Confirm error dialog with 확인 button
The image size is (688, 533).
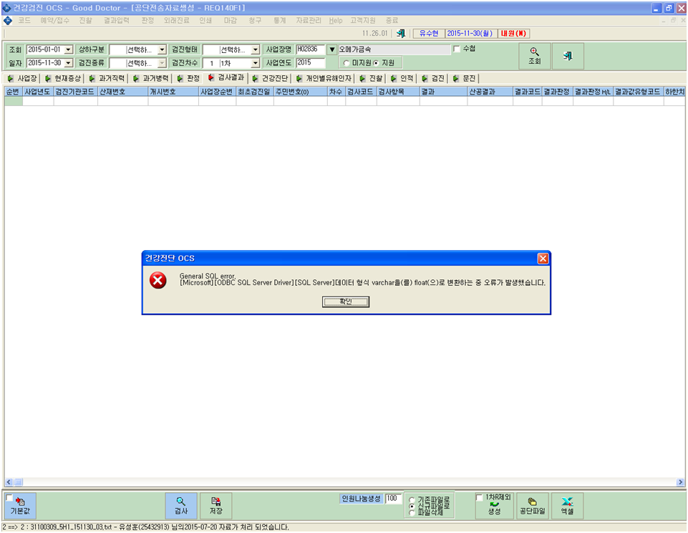pos(346,301)
